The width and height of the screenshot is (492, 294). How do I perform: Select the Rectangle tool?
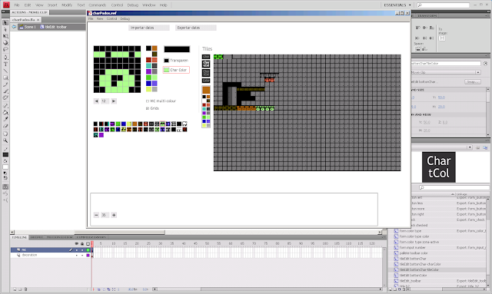pos(5,78)
